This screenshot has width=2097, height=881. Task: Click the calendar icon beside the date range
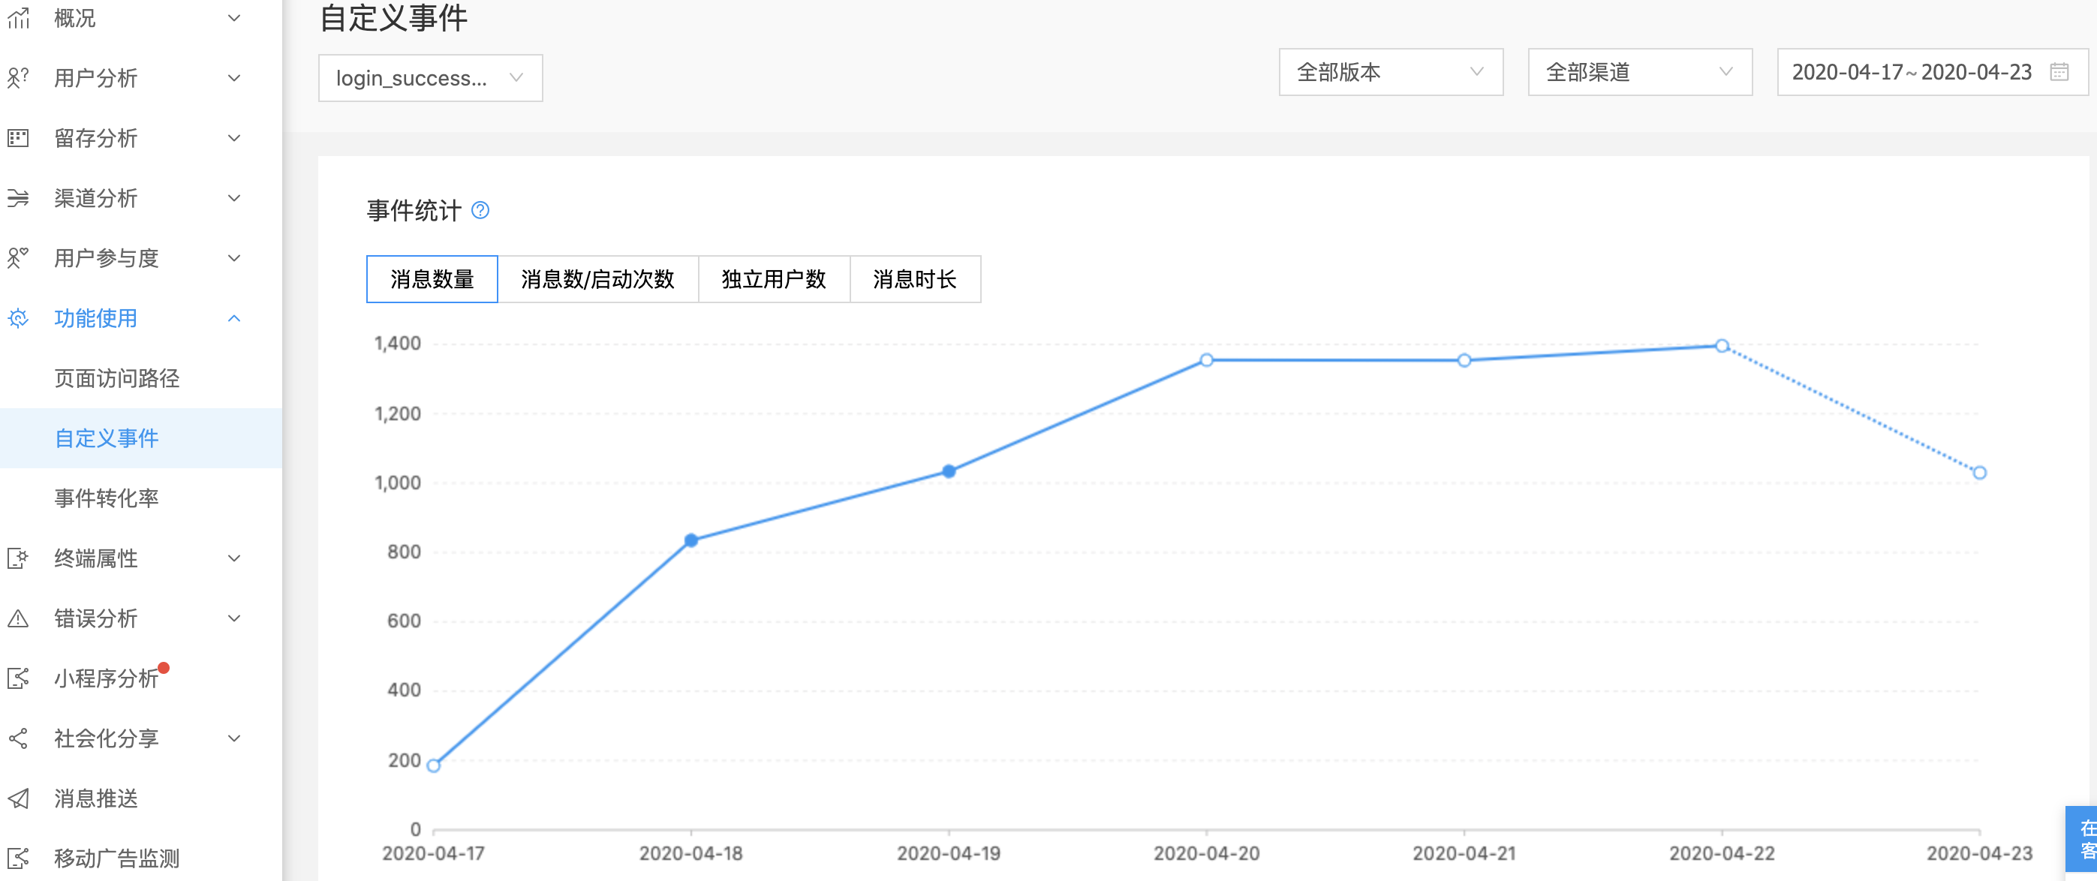[2060, 71]
